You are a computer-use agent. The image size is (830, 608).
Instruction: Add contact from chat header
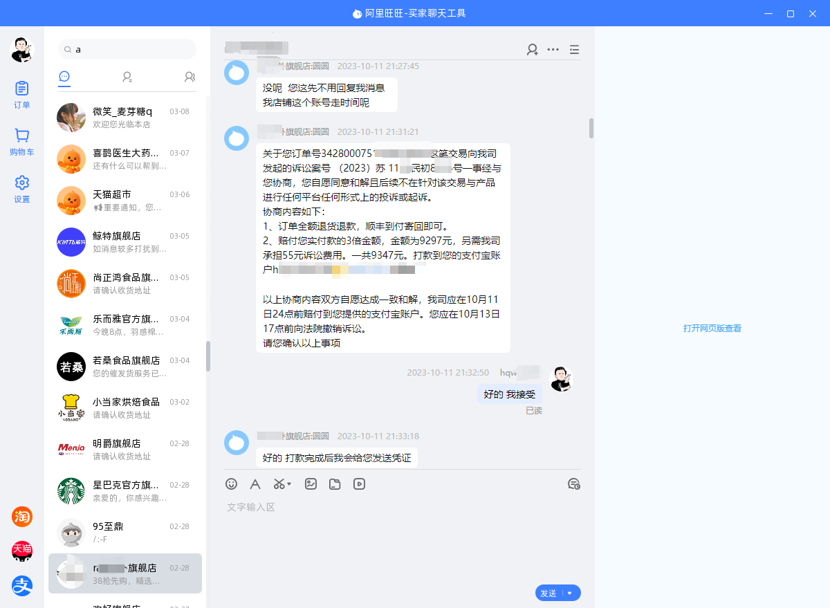click(x=532, y=49)
